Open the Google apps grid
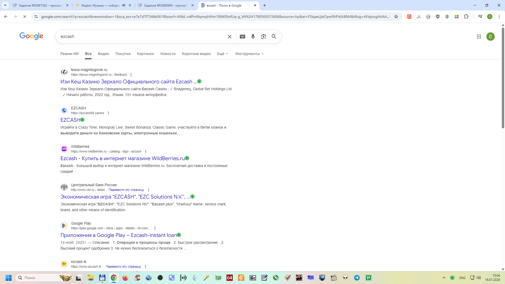The width and height of the screenshot is (505, 284). pos(479,37)
